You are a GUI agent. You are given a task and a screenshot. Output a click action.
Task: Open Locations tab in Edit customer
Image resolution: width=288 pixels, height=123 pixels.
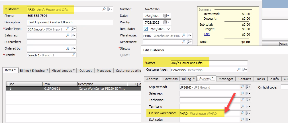(x=170, y=79)
